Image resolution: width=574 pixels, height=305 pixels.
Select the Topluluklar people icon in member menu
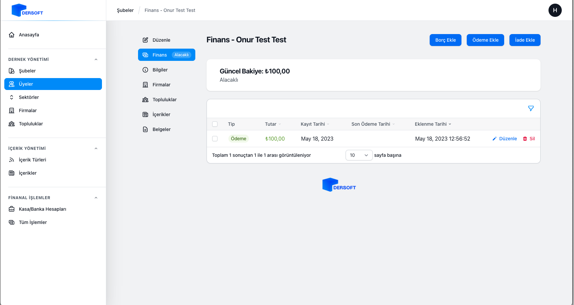tap(145, 99)
